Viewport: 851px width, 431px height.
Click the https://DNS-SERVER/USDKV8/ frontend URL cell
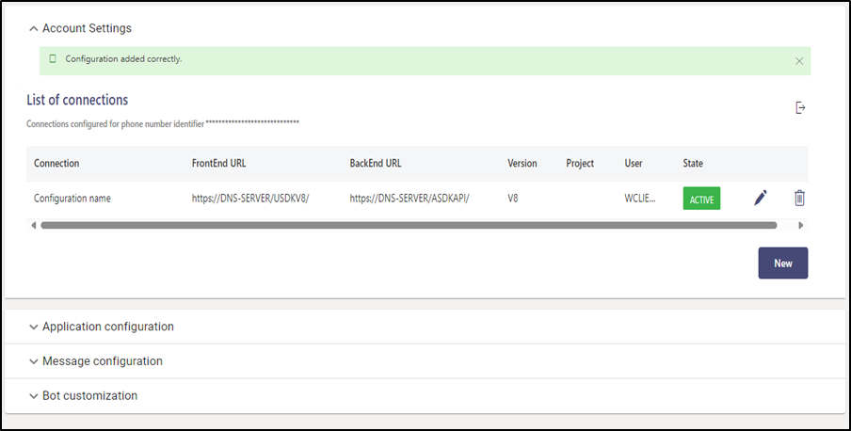pyautogui.click(x=250, y=199)
